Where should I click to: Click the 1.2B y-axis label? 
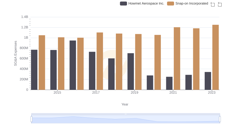[25, 27]
